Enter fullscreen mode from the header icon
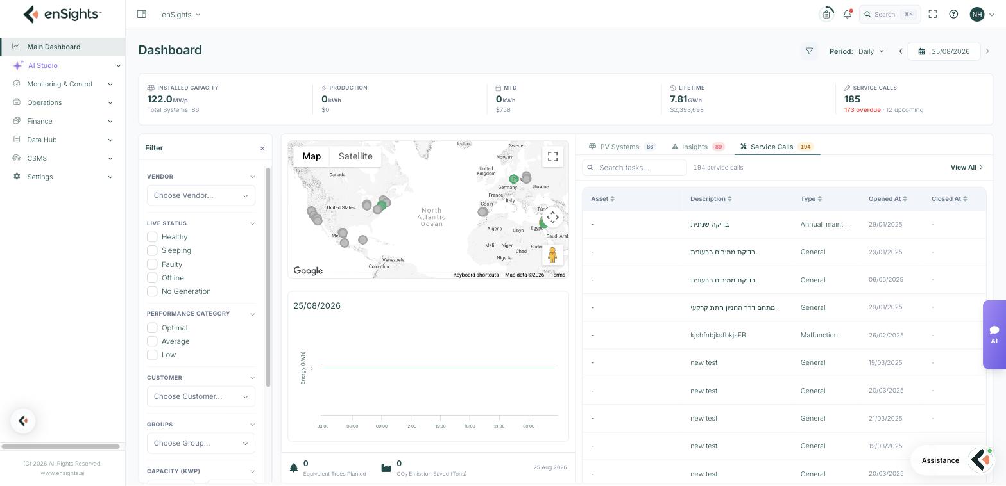This screenshot has height=486, width=1006. tap(933, 14)
